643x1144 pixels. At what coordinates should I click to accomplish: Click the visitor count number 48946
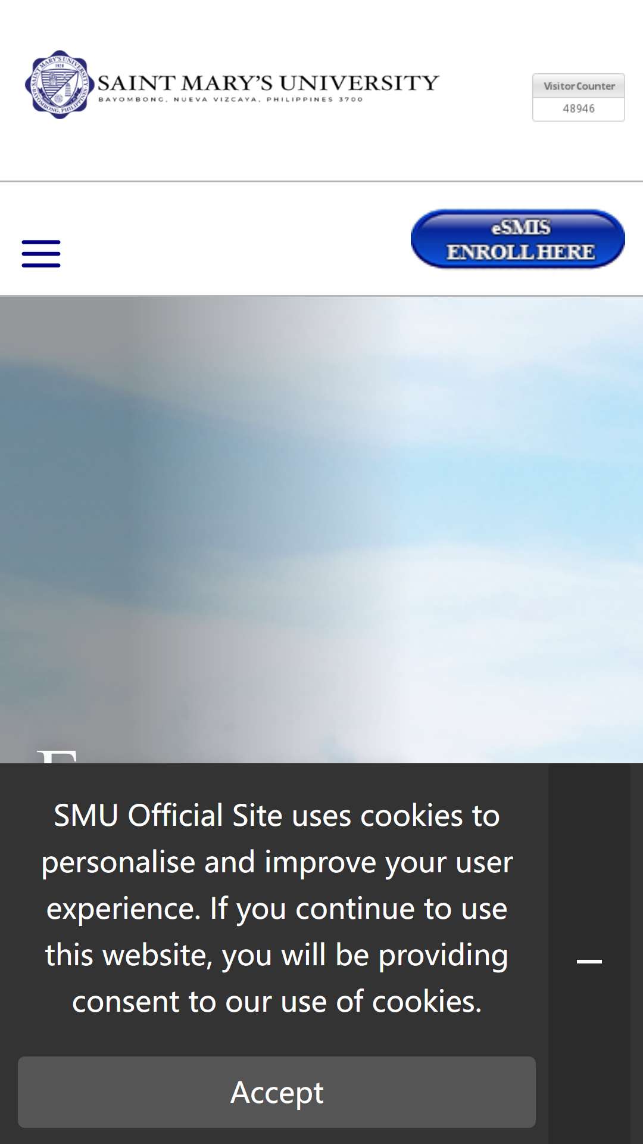[579, 108]
